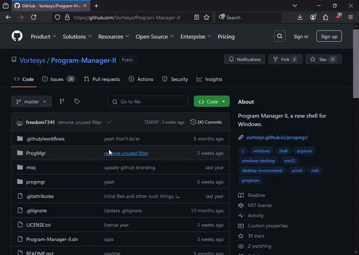
Task: Reload the page with the refresh icon
Action: (34, 17)
